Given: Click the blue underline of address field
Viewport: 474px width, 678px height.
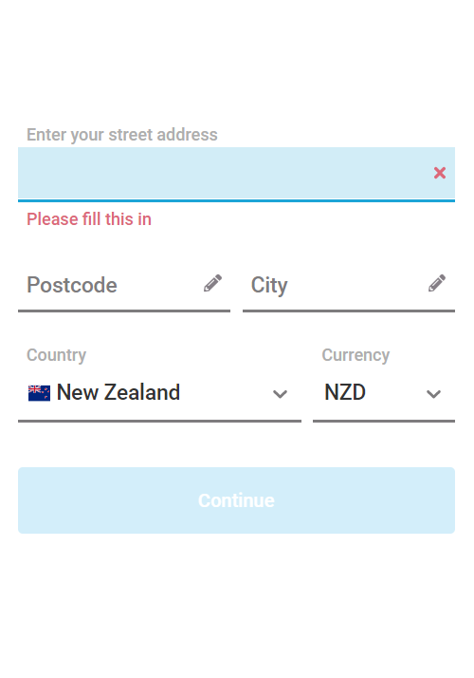Looking at the screenshot, I should (x=237, y=200).
